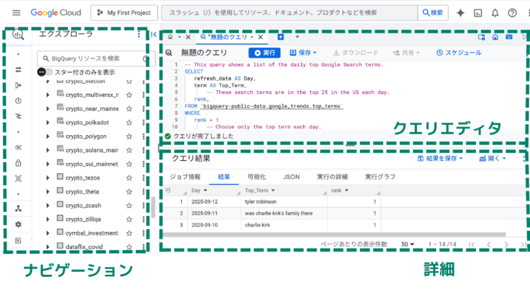Change rows per page from 50
Image resolution: width=530 pixels, height=298 pixels.
pos(408,244)
